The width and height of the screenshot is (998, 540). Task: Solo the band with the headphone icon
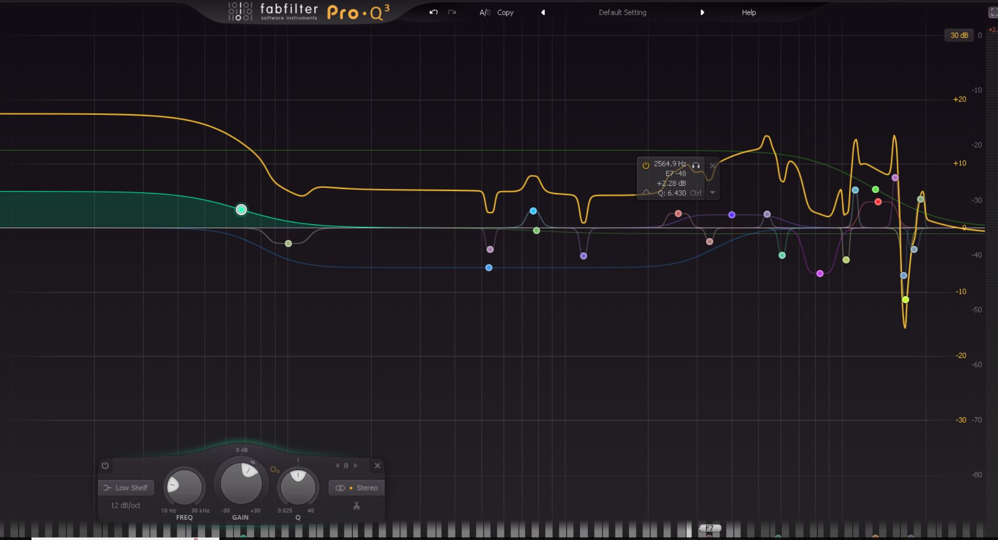coord(697,165)
